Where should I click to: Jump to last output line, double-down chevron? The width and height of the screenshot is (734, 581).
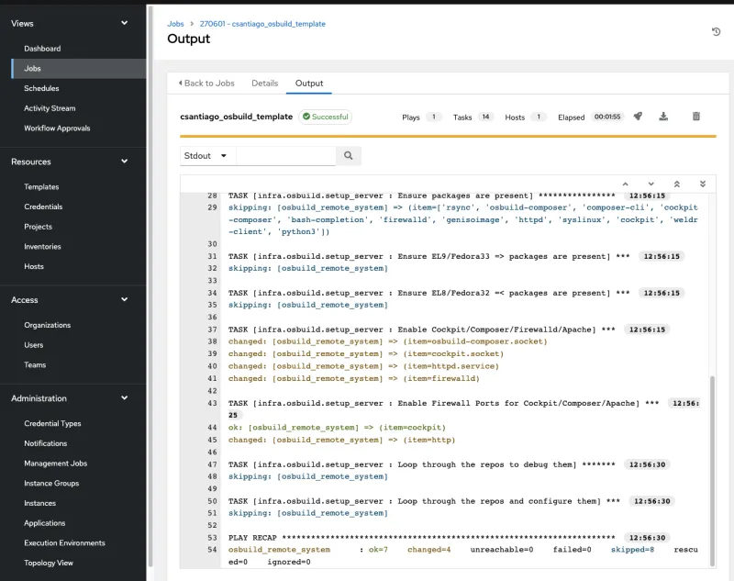click(703, 184)
